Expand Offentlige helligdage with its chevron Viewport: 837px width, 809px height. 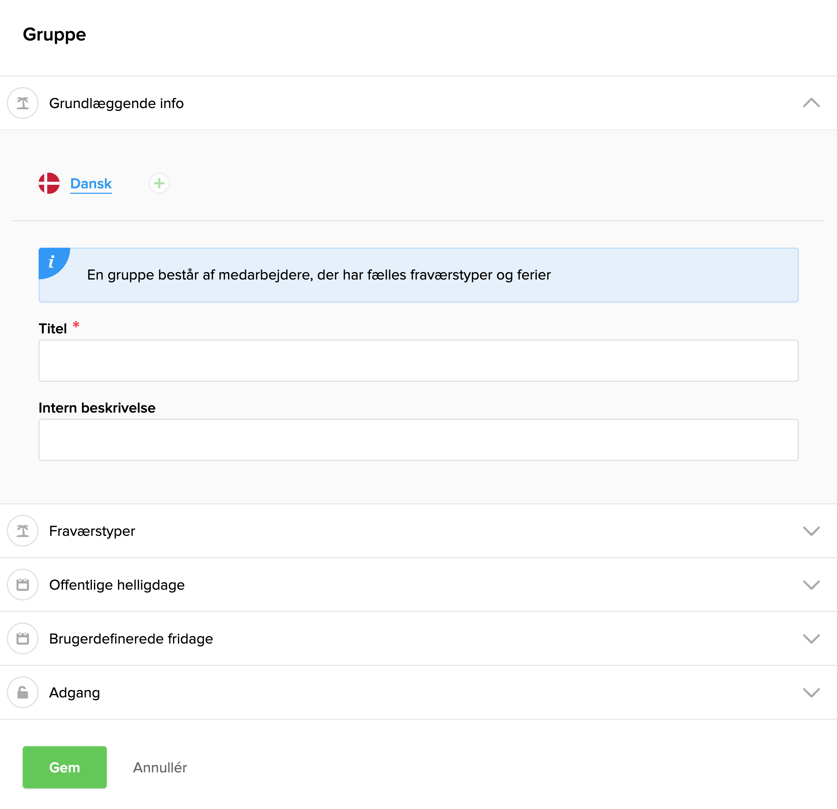pos(811,584)
